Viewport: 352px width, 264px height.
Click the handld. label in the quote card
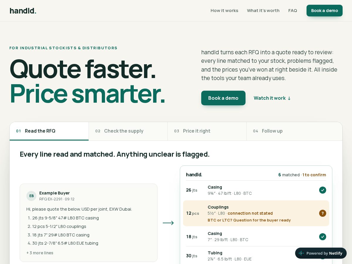[x=194, y=175]
